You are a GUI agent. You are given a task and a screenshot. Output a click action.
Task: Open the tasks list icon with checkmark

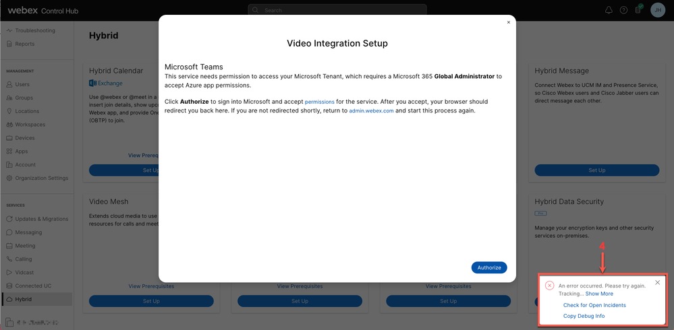[x=639, y=9]
